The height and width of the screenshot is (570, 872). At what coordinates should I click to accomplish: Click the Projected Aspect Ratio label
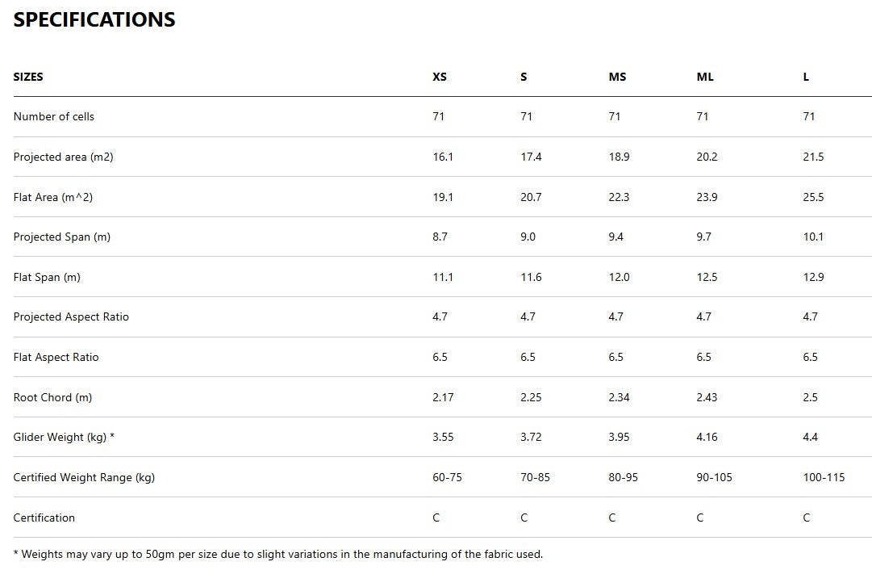71,316
